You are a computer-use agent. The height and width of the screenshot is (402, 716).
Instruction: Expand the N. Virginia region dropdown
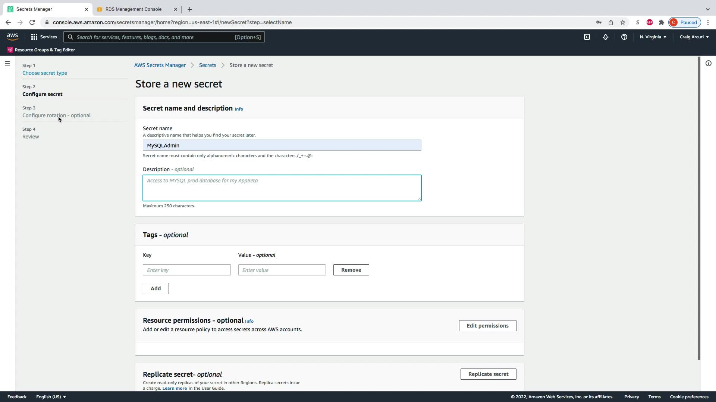coord(653,37)
